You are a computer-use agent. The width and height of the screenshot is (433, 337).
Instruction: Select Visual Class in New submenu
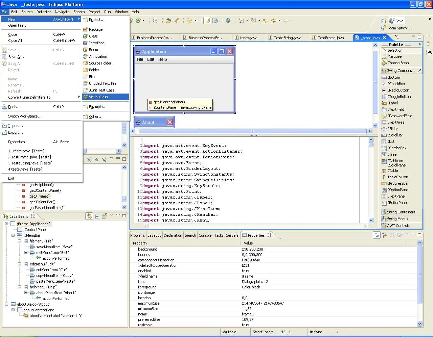(x=98, y=97)
